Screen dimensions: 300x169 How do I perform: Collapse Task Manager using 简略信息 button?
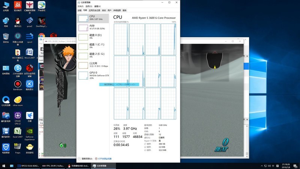[85, 159]
